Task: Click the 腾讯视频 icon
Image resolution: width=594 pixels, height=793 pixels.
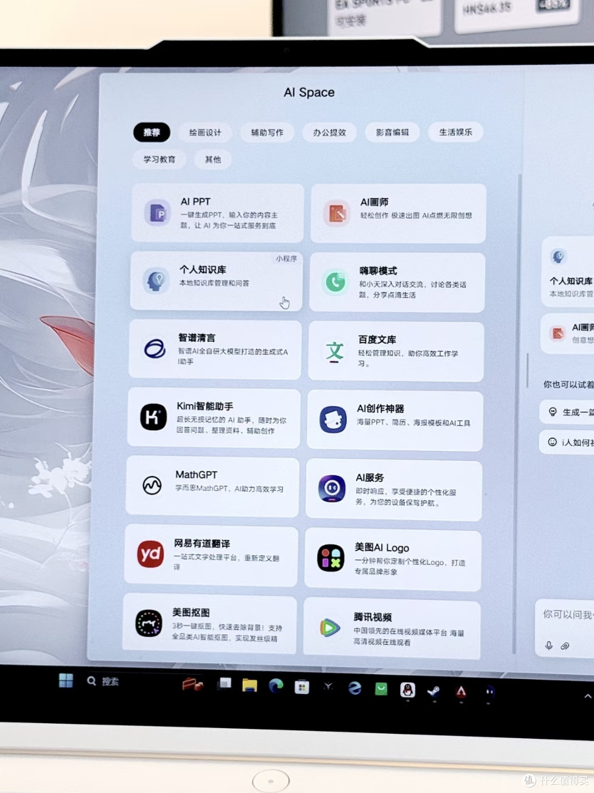Action: (x=329, y=627)
